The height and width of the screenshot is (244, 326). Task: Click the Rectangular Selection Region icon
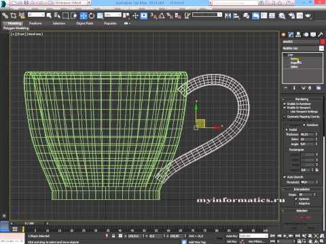point(65,16)
